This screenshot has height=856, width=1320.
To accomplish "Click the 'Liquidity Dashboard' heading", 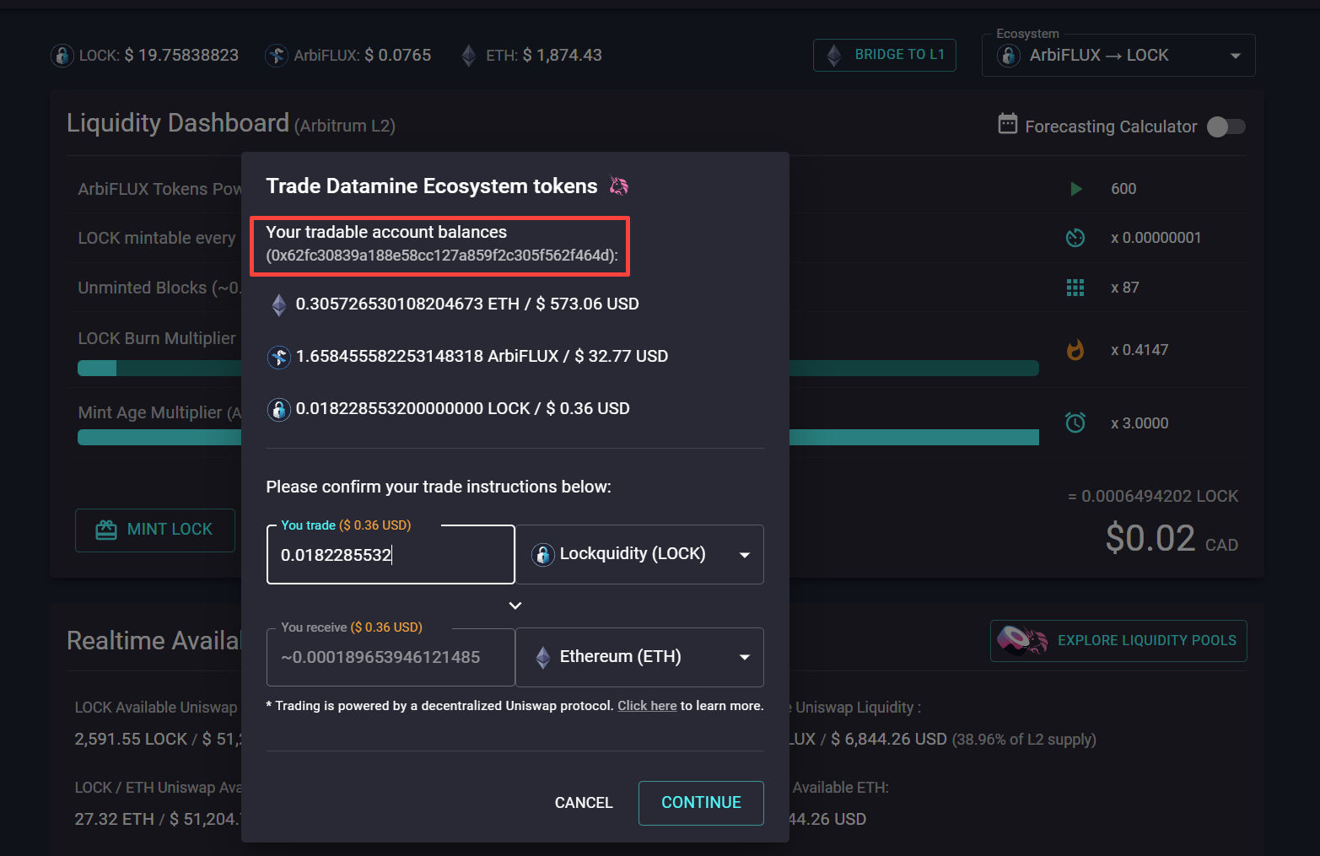I will [x=178, y=123].
